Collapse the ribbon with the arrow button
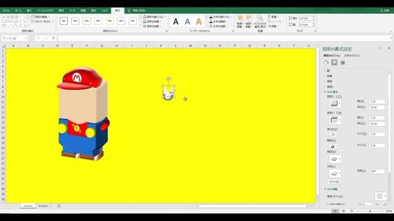The height and width of the screenshot is (221, 394). point(392,31)
